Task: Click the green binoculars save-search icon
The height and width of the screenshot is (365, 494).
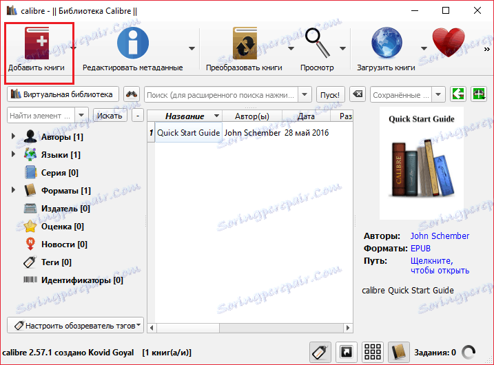Action: pyautogui.click(x=479, y=94)
